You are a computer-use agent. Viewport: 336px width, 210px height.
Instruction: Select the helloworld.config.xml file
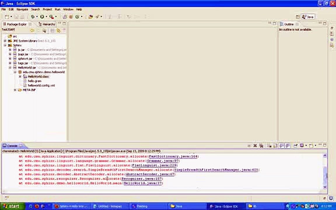coord(39,85)
